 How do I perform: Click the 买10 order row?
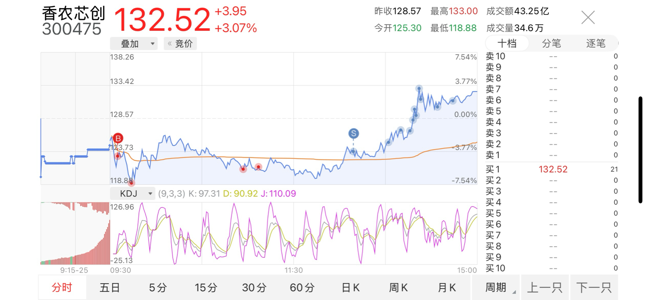tap(551, 268)
